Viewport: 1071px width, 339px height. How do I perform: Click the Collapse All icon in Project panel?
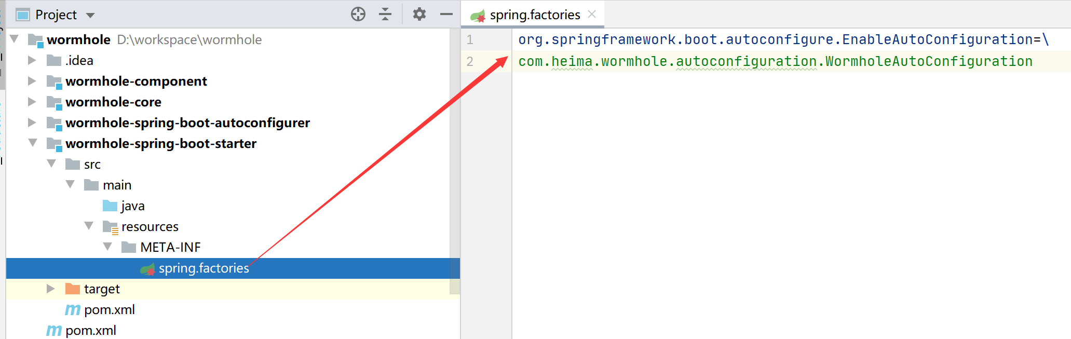tap(385, 14)
